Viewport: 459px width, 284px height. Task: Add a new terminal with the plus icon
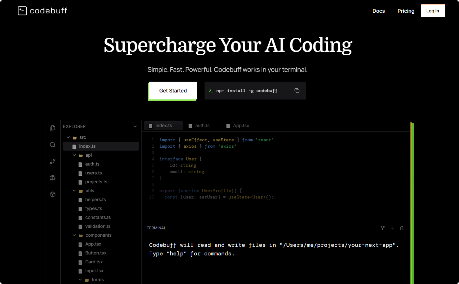(x=392, y=228)
